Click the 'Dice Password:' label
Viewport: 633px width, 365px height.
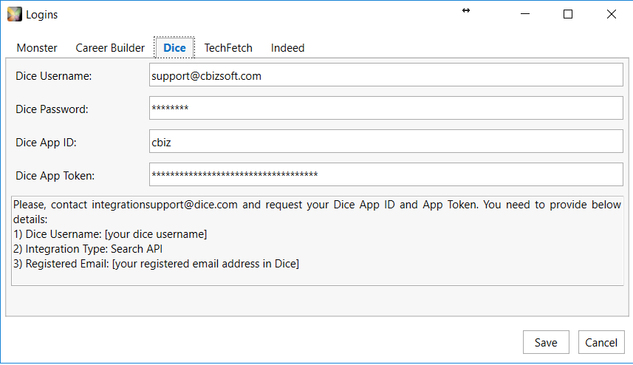tap(52, 109)
